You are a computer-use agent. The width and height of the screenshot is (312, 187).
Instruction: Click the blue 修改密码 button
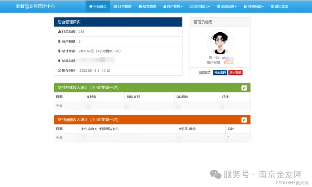(x=220, y=73)
